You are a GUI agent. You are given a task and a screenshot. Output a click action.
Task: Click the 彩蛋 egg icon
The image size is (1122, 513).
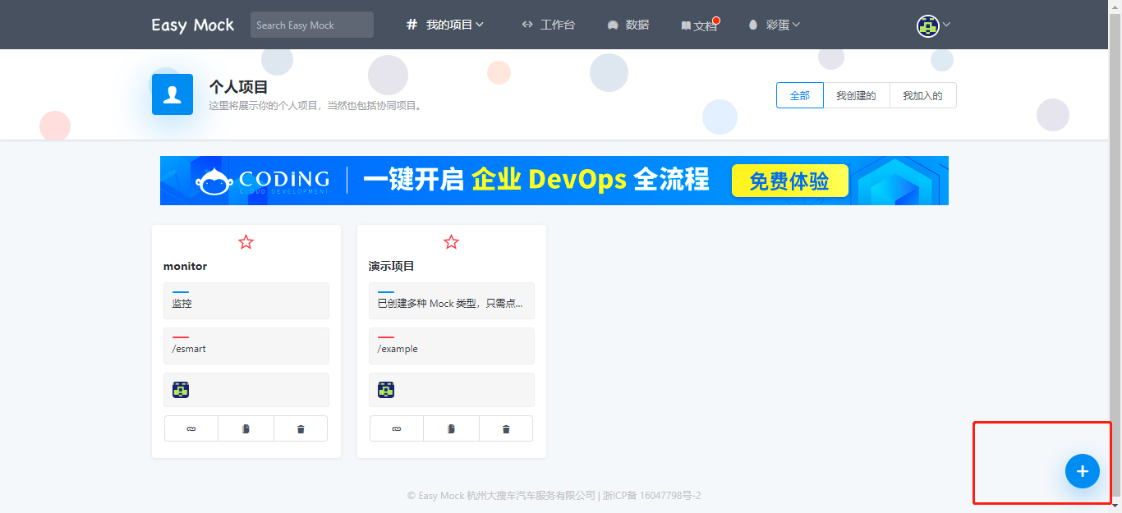[x=753, y=25]
